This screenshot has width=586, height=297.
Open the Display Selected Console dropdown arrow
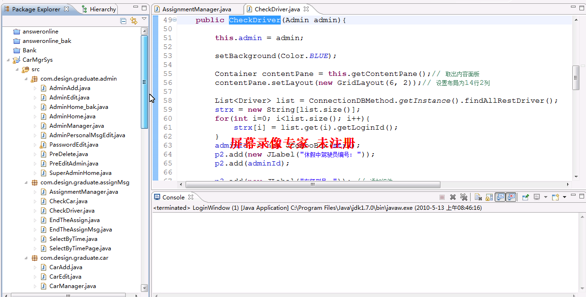coord(545,197)
